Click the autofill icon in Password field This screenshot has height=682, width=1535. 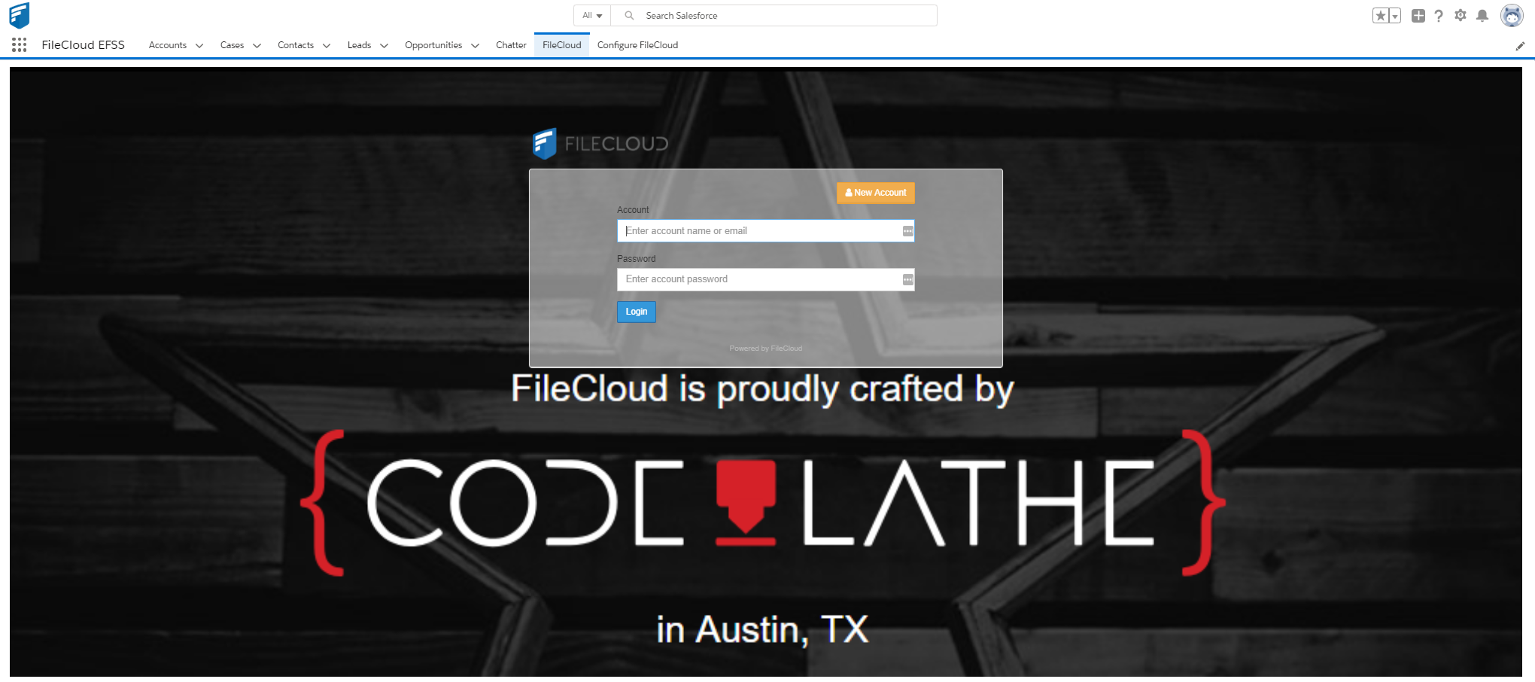(x=908, y=279)
